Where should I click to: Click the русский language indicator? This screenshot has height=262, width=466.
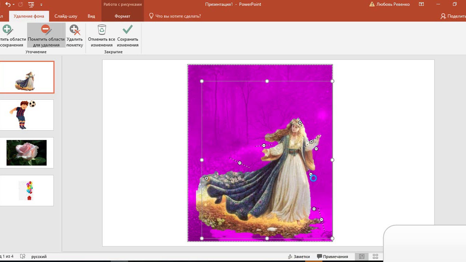coord(39,257)
